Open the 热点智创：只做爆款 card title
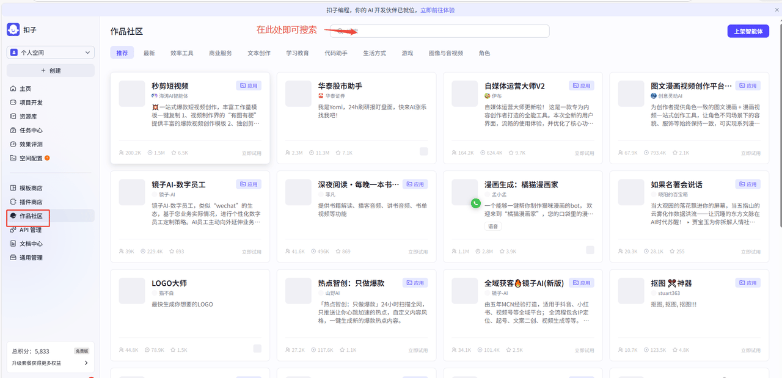 click(351, 283)
